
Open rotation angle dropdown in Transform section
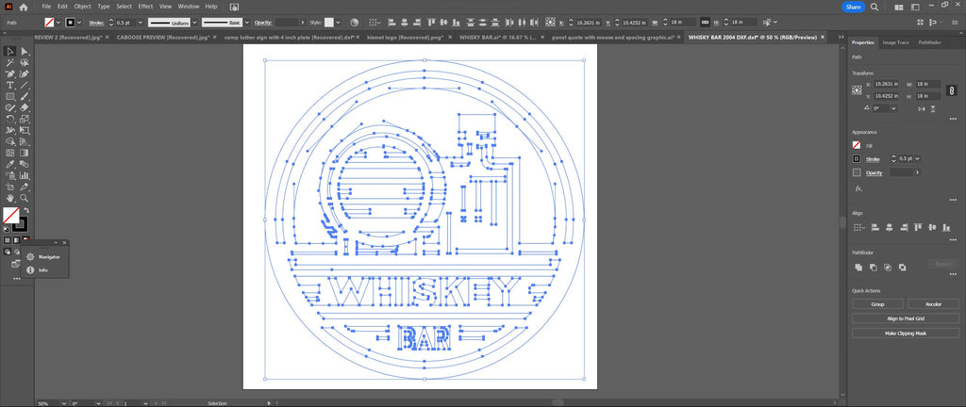point(893,108)
